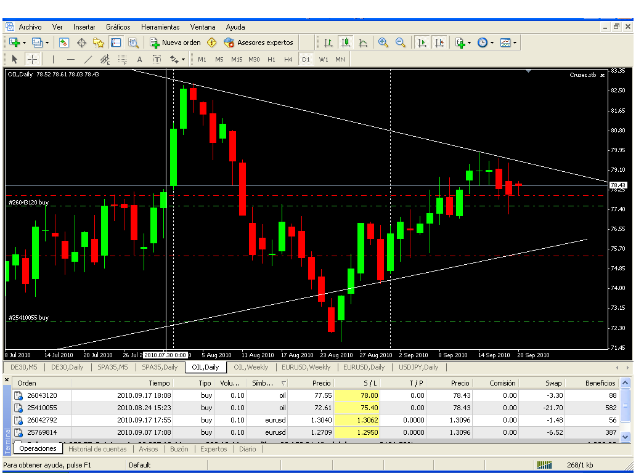The width and height of the screenshot is (636, 473).
Task: Select candlestick chart mode icon
Action: tap(346, 42)
